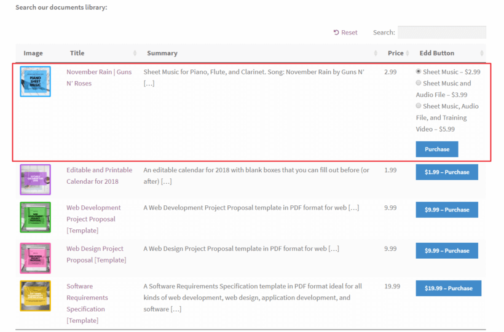Purchase the Web Design Project Proposal for $9.99
Viewport: 504px width, 332px height.
click(447, 251)
